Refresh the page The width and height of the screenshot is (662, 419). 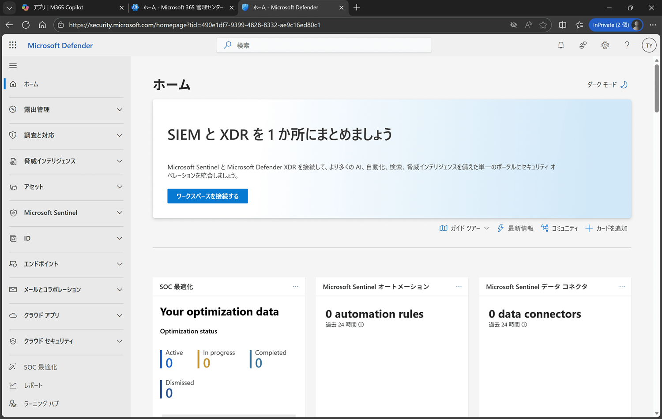click(26, 25)
